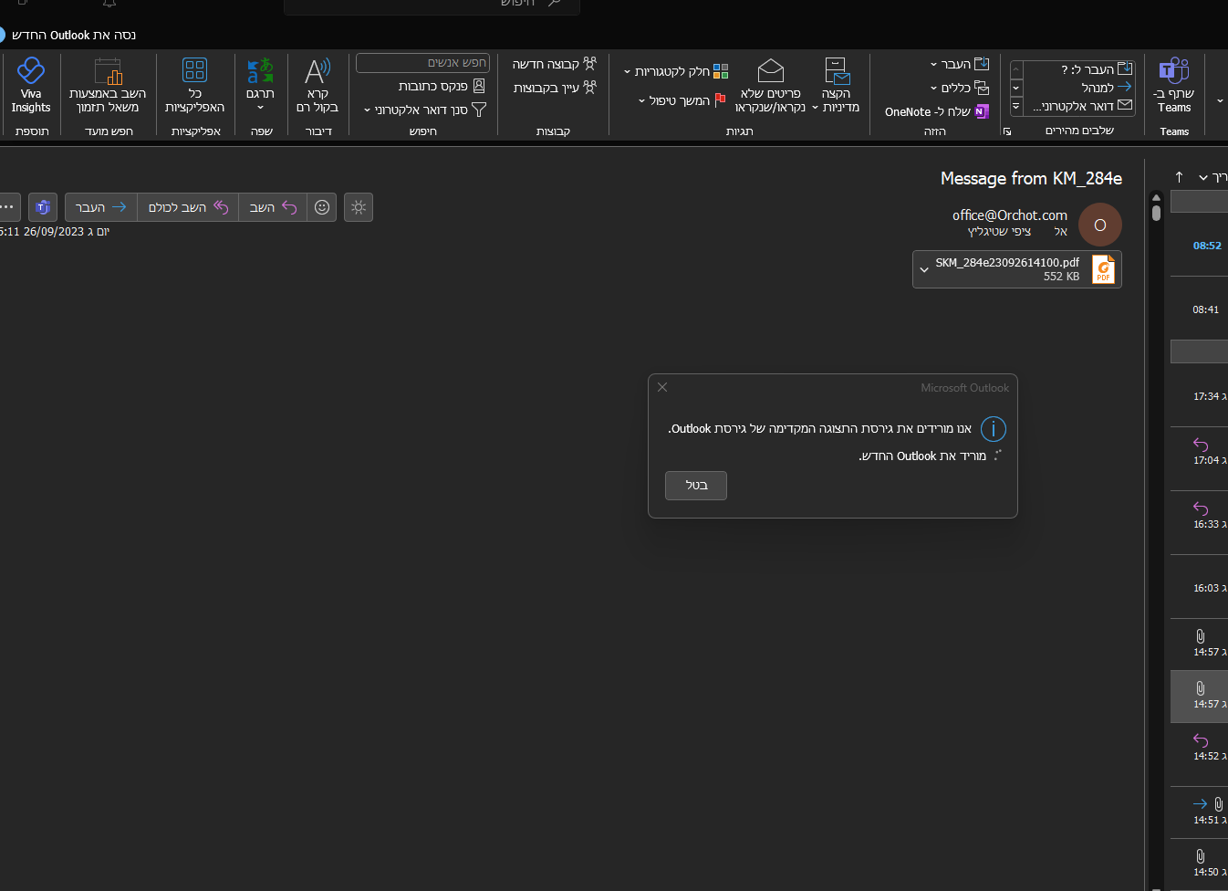Mark item unread/read (פריטים שלא נקראו)
Screen dimensions: 1228x891
coord(770,86)
